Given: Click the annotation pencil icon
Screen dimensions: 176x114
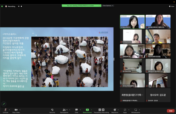Looking at the screenshot, I should pos(4,104).
